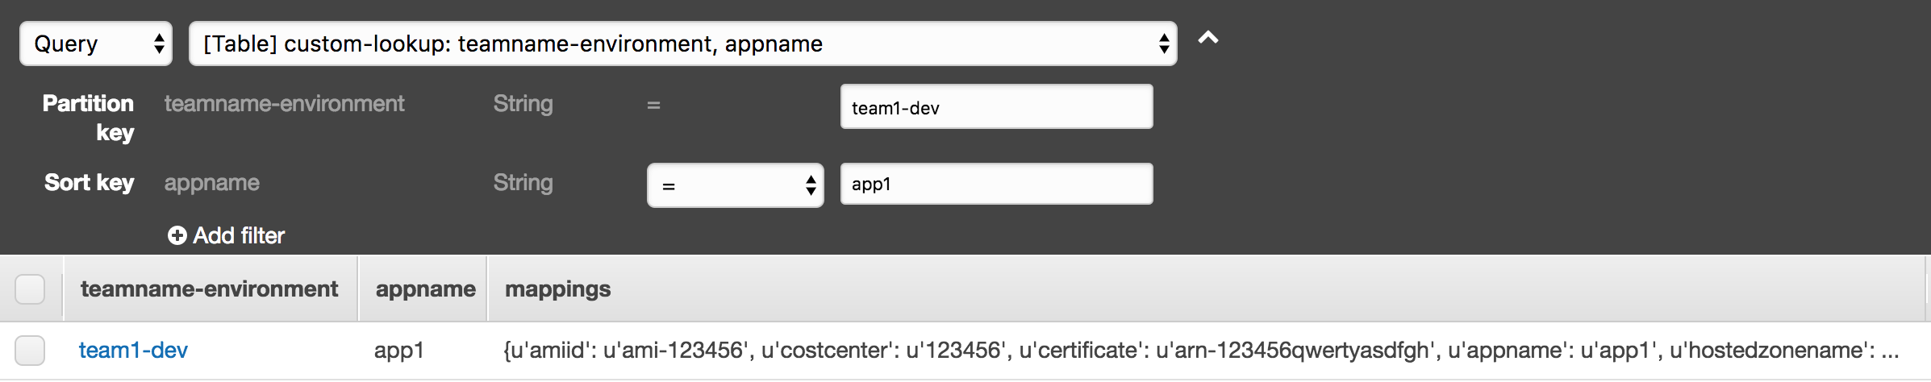Click the truncation ellipsis of mappings value
Image resolution: width=1931 pixels, height=382 pixels.
click(x=1890, y=352)
